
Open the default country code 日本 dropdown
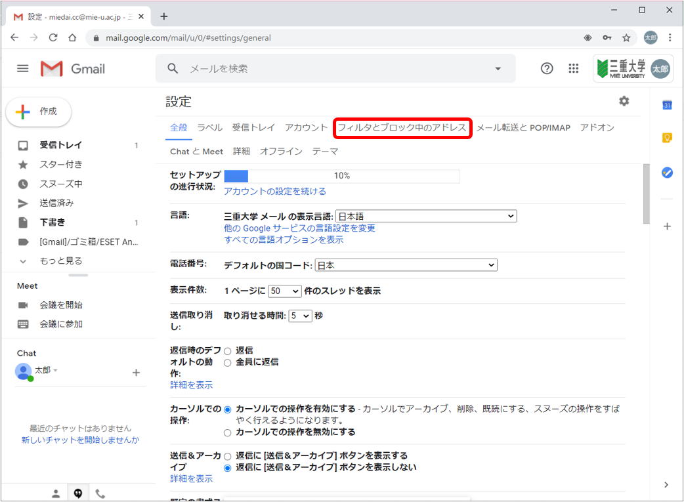point(406,265)
